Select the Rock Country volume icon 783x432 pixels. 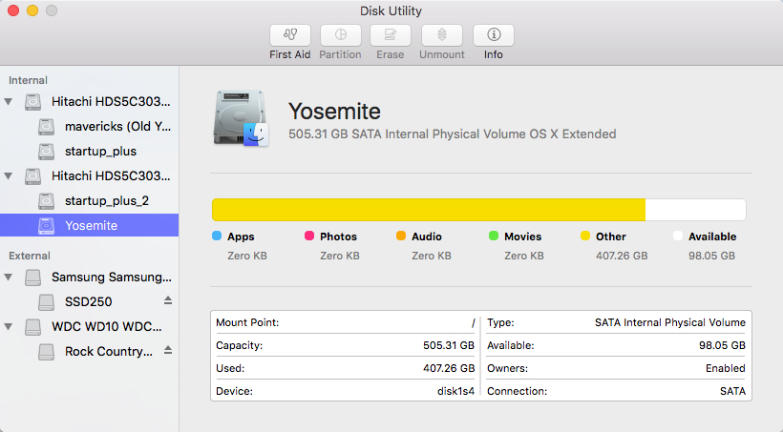47,352
